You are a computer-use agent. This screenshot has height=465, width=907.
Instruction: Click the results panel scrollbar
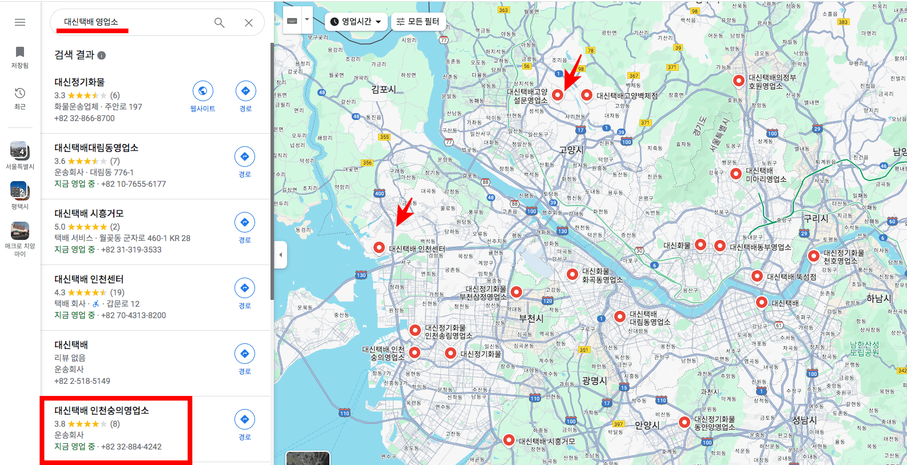pyautogui.click(x=272, y=171)
